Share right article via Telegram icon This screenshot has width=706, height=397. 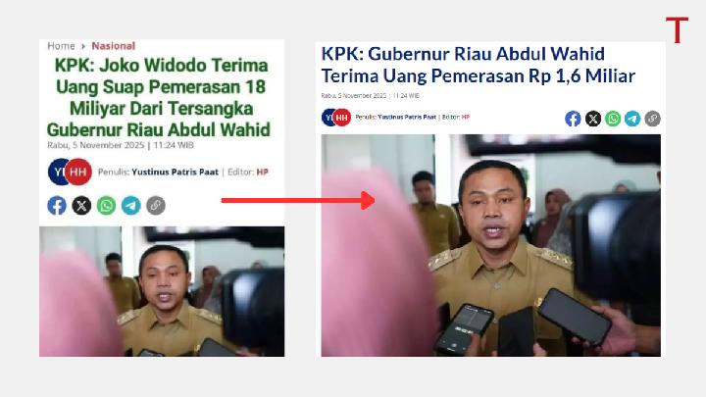tap(632, 119)
